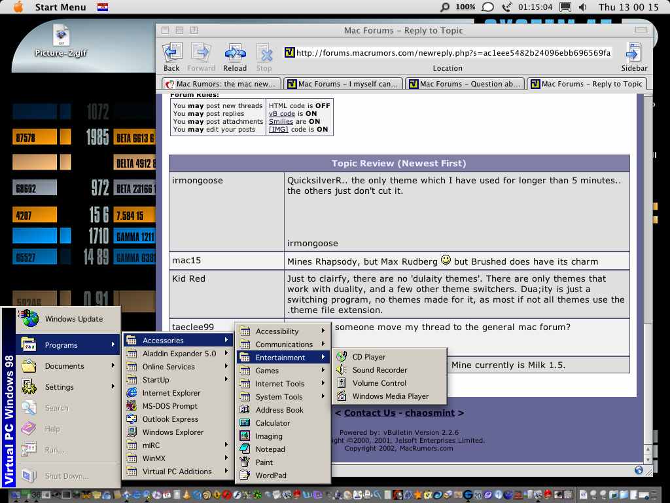This screenshot has width=670, height=503.
Task: Open Address Book in Accessories
Action: pyautogui.click(x=279, y=410)
